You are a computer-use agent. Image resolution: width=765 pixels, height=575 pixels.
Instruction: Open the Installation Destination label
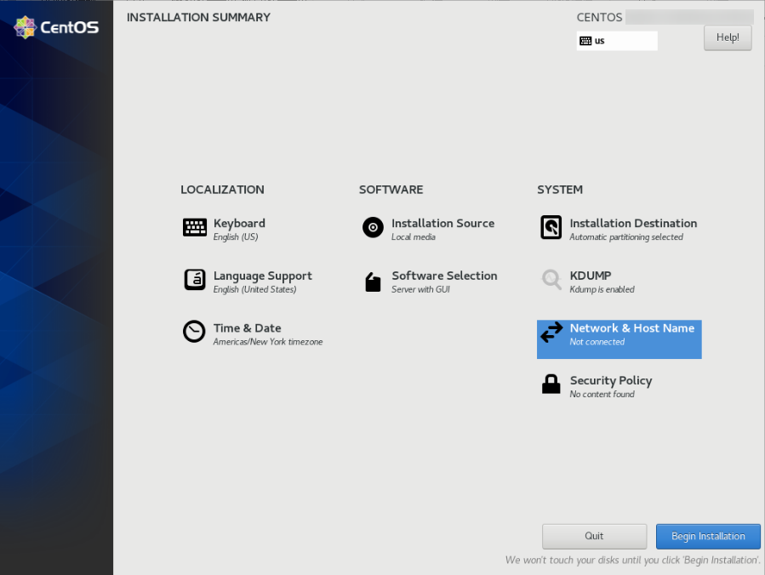633,224
